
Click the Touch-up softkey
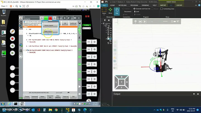(x=66, y=96)
